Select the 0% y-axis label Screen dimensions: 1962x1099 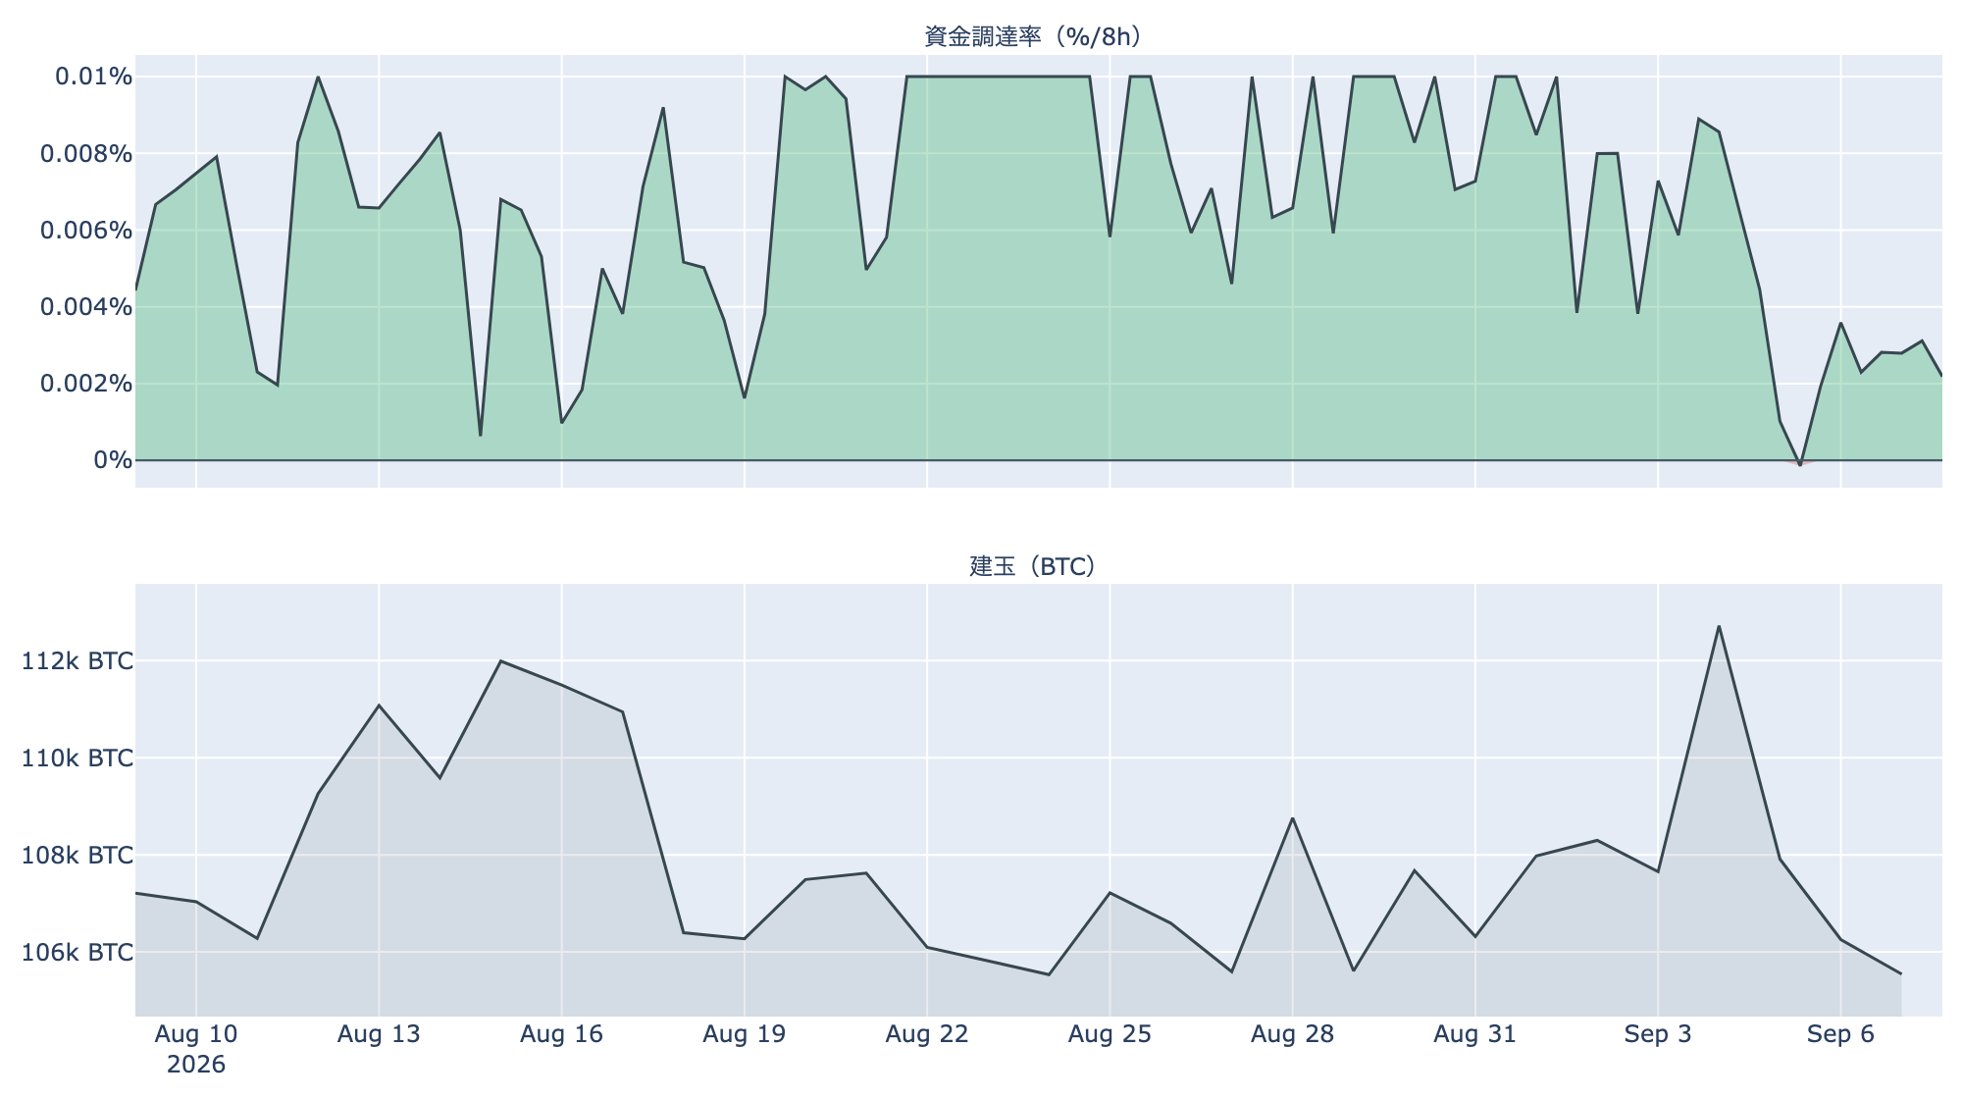(113, 460)
